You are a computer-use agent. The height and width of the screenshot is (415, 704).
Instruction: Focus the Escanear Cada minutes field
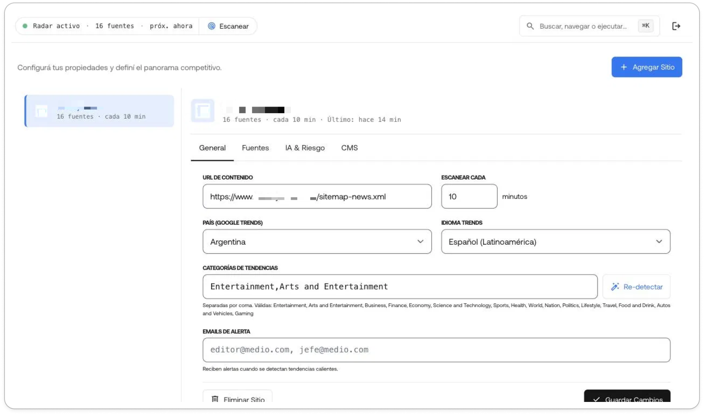tap(469, 196)
